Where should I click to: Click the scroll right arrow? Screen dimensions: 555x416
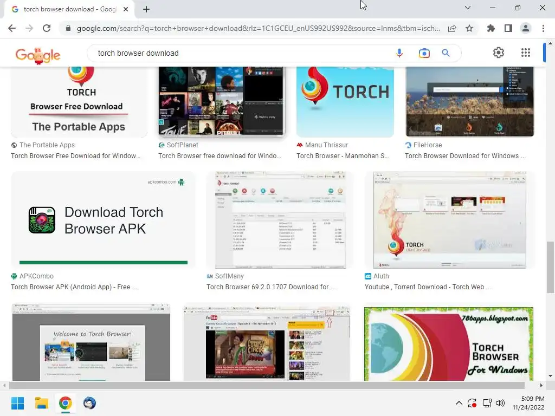[541, 385]
